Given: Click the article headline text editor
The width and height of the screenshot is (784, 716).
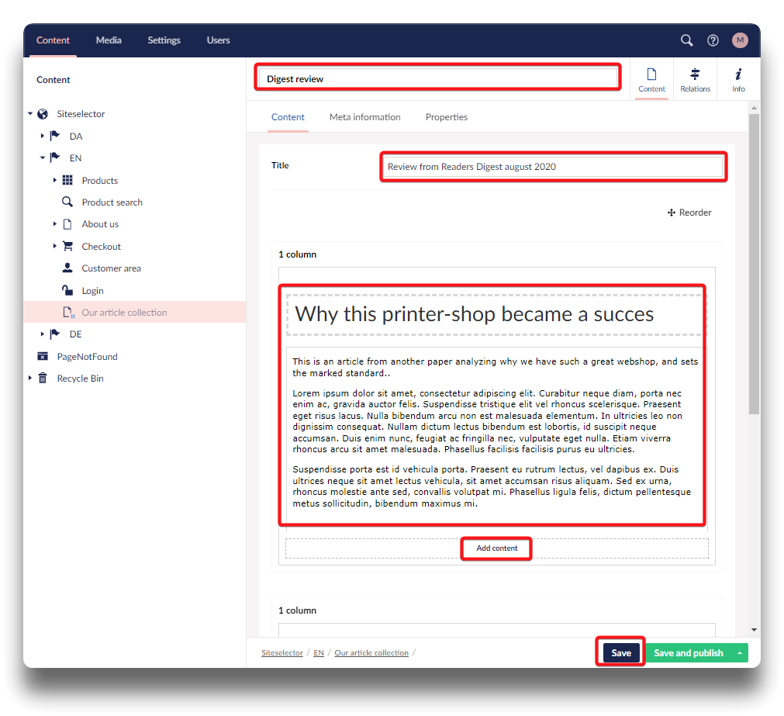Looking at the screenshot, I should click(x=496, y=314).
